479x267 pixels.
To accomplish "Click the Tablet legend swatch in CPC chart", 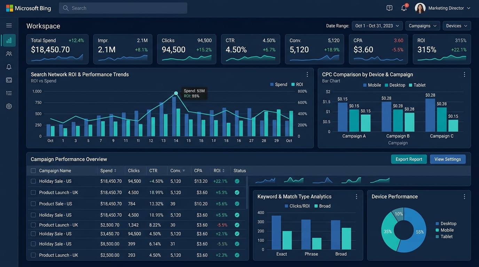I will click(410, 85).
